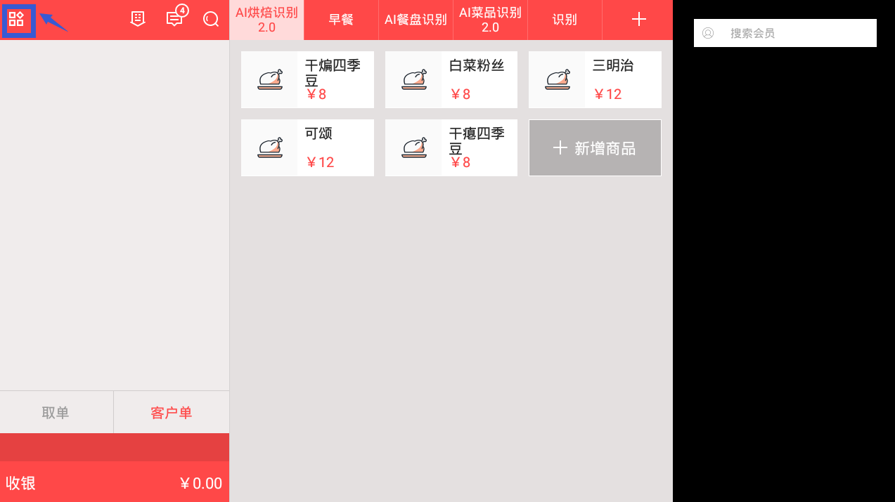The height and width of the screenshot is (502, 895).
Task: Click the 客户单 button
Action: 172,412
